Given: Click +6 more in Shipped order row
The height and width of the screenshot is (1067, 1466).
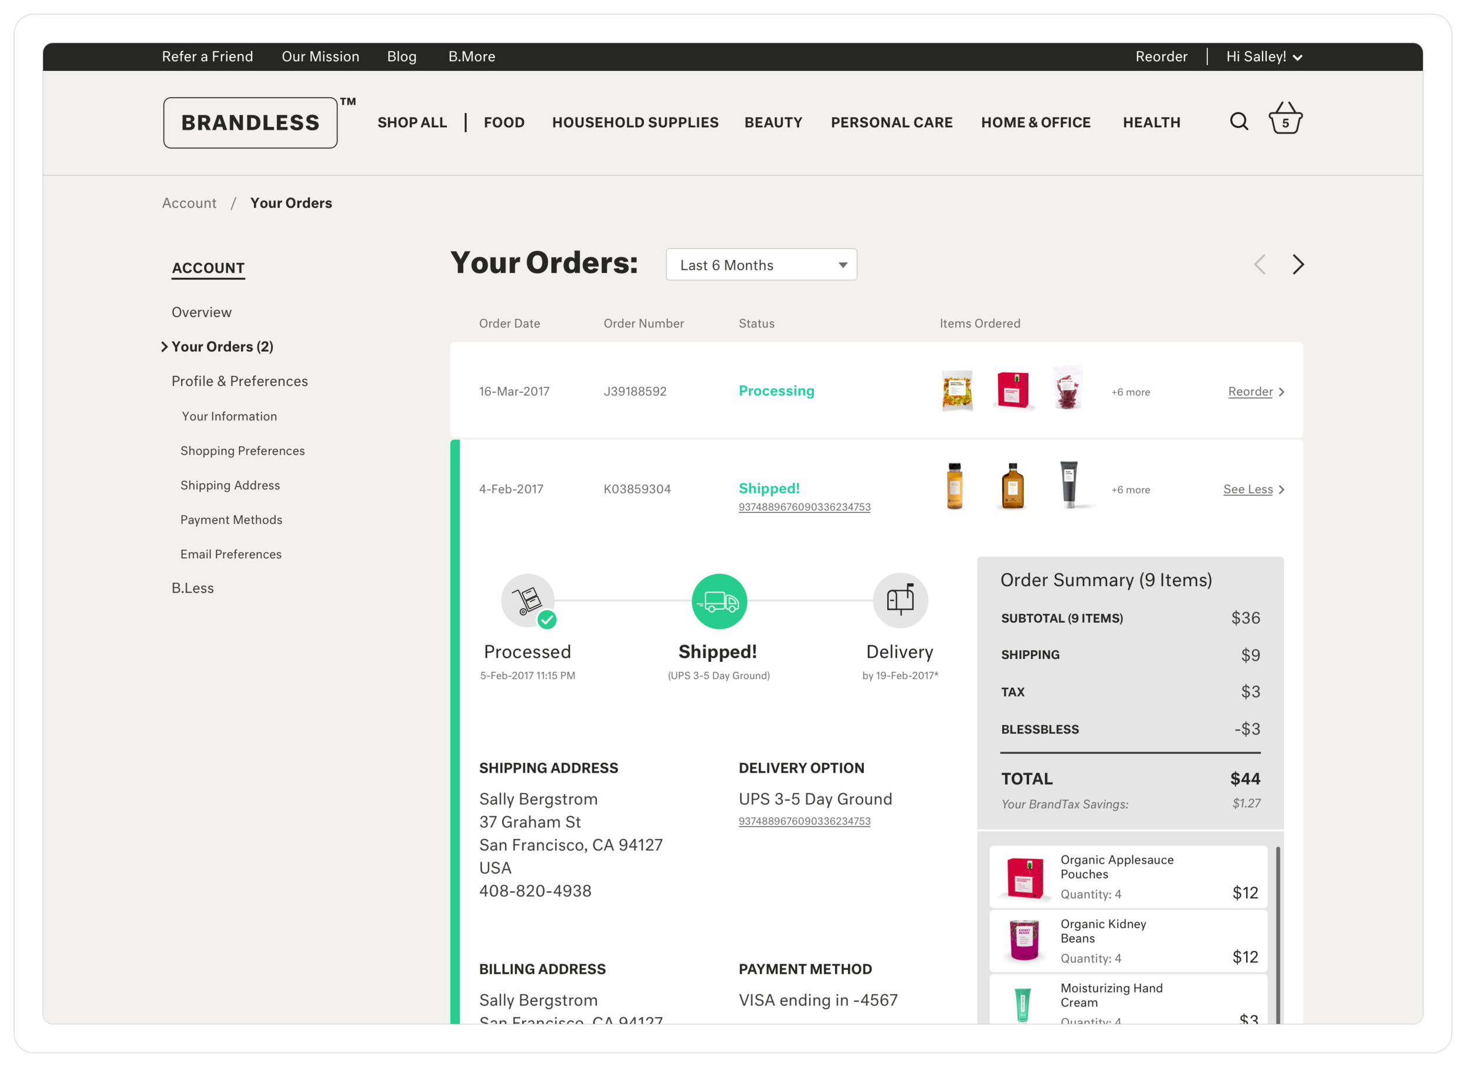Looking at the screenshot, I should point(1131,490).
